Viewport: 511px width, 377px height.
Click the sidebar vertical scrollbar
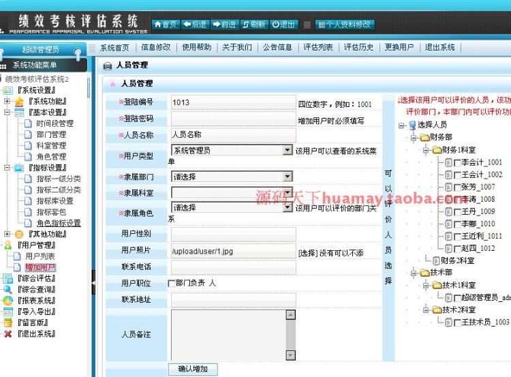click(x=89, y=88)
